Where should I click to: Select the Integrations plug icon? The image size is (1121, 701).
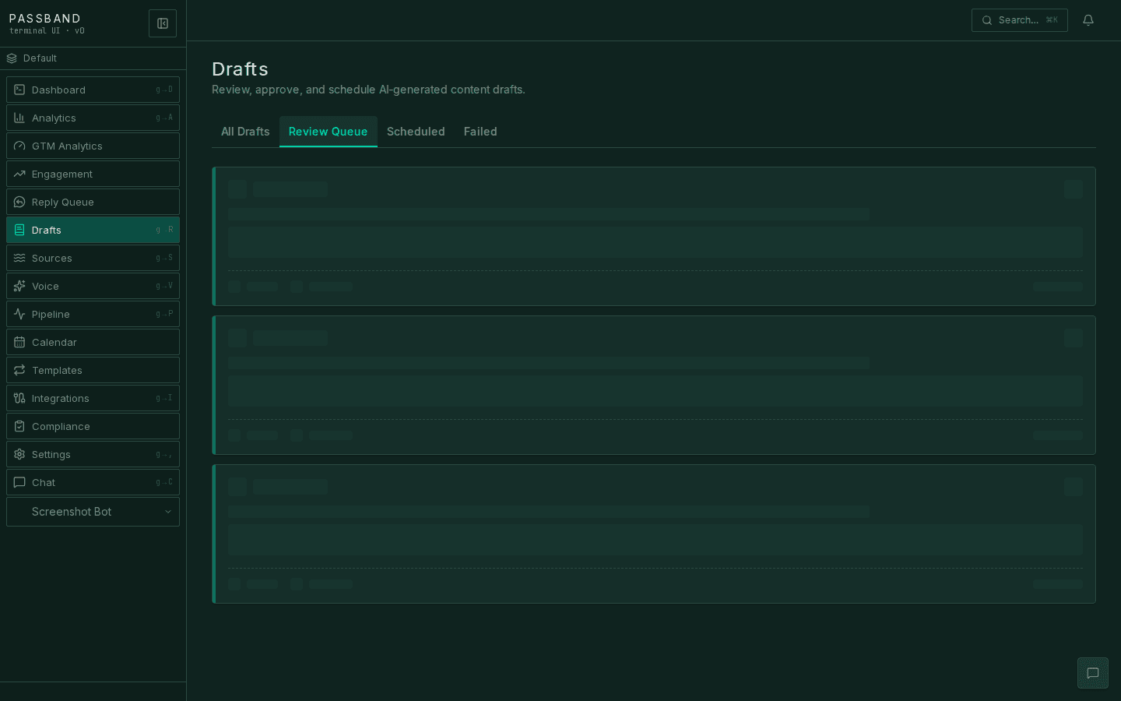[x=19, y=398]
